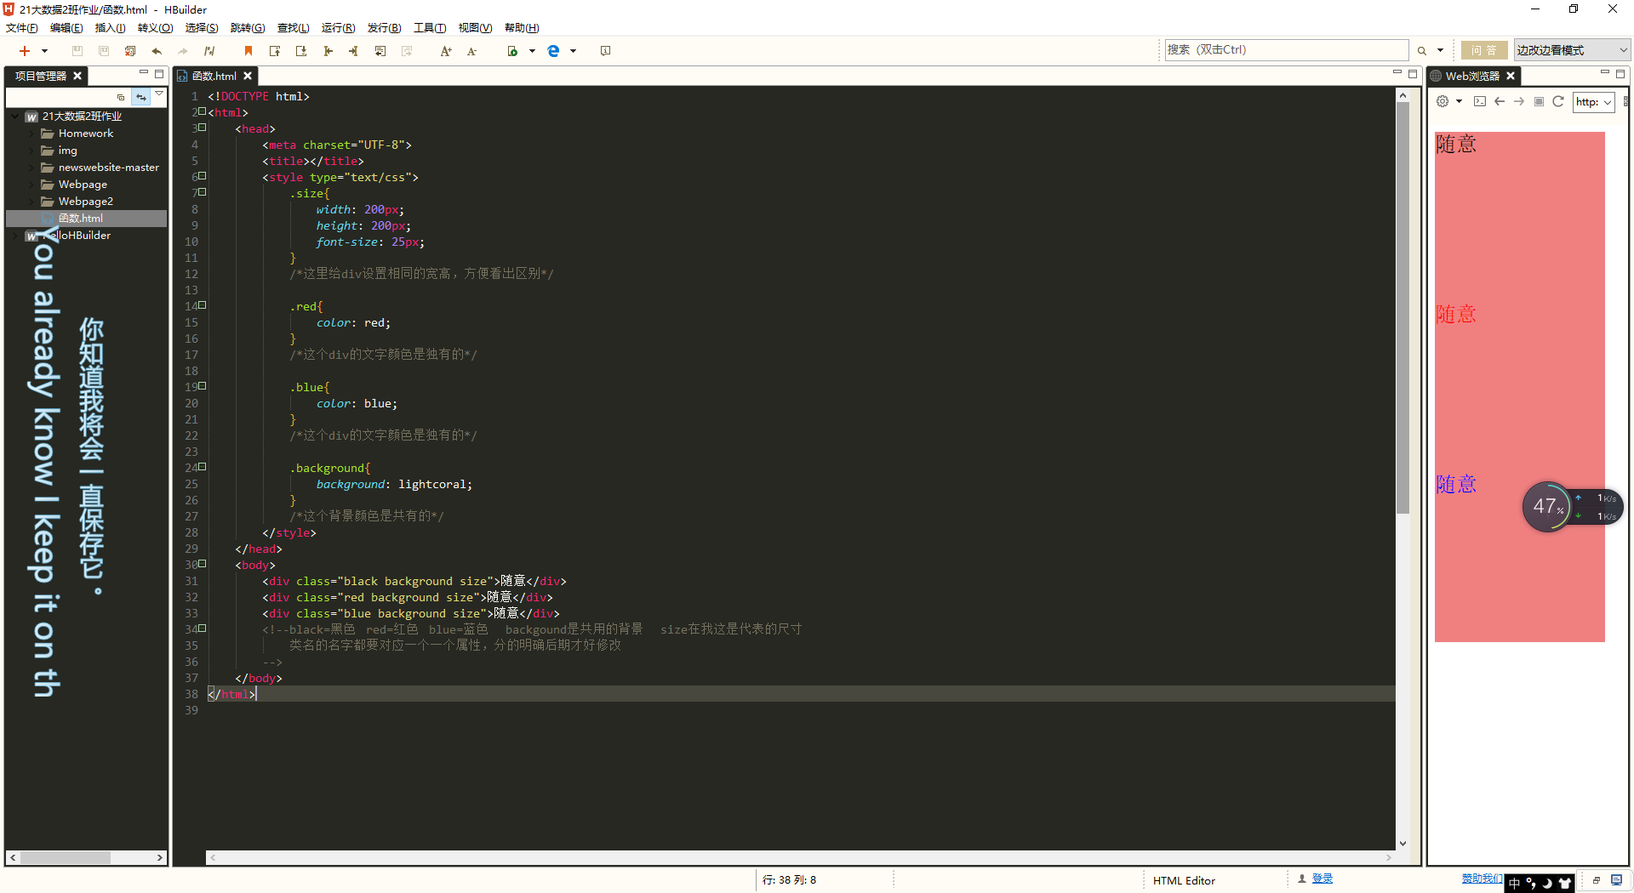Click the red New file plus icon

(25, 51)
